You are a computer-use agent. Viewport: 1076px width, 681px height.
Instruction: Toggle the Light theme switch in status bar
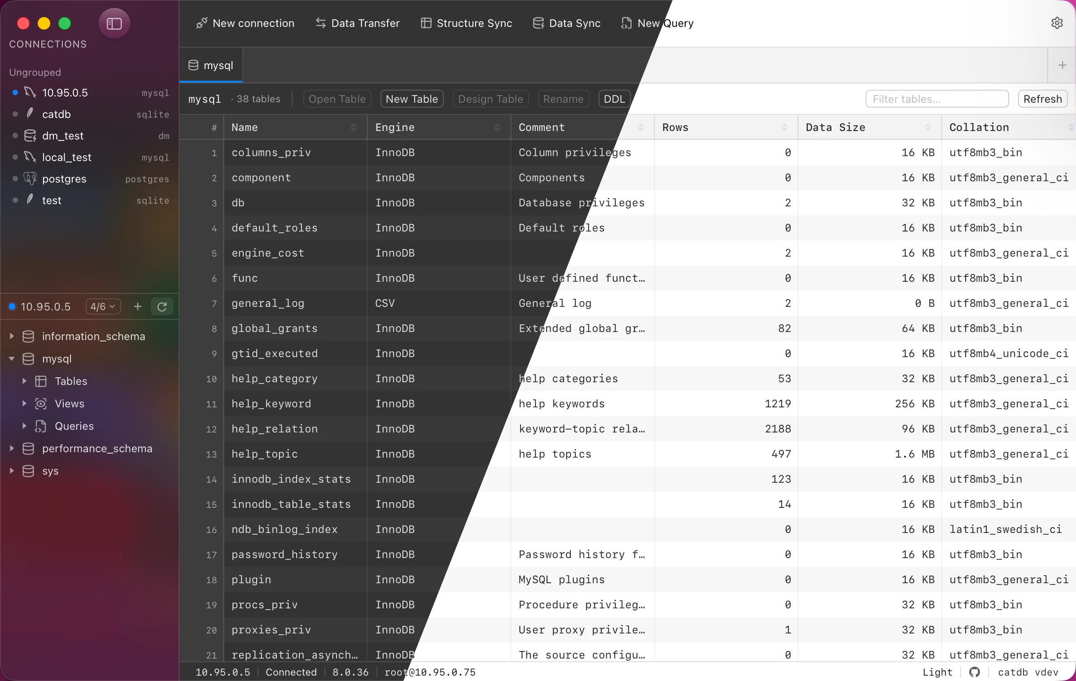pyautogui.click(x=937, y=672)
